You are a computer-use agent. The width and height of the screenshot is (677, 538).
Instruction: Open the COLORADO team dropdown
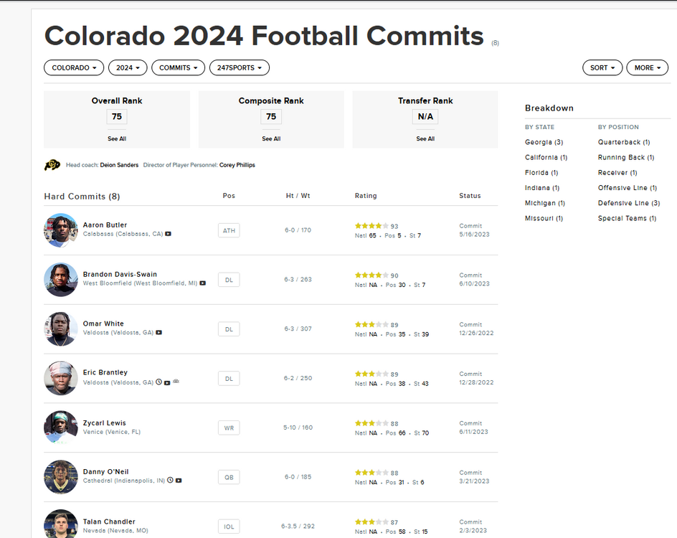[x=74, y=67]
